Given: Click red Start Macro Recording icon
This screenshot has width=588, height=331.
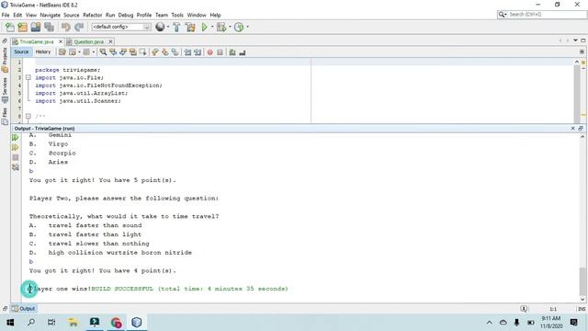Looking at the screenshot, I should click(210, 52).
